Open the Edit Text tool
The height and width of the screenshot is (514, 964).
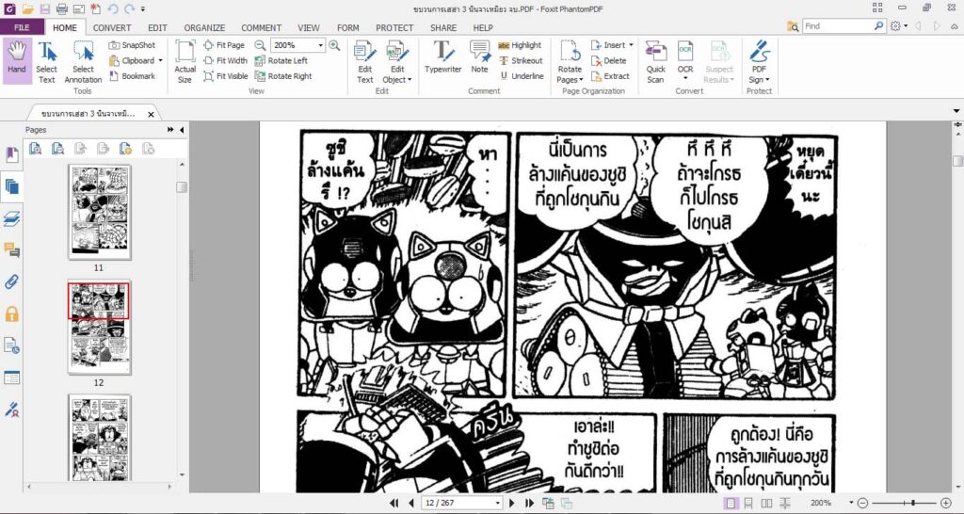coord(365,61)
